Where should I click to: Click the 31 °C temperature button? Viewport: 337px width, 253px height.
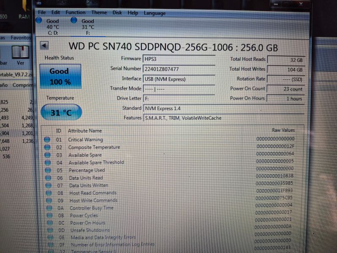point(61,112)
